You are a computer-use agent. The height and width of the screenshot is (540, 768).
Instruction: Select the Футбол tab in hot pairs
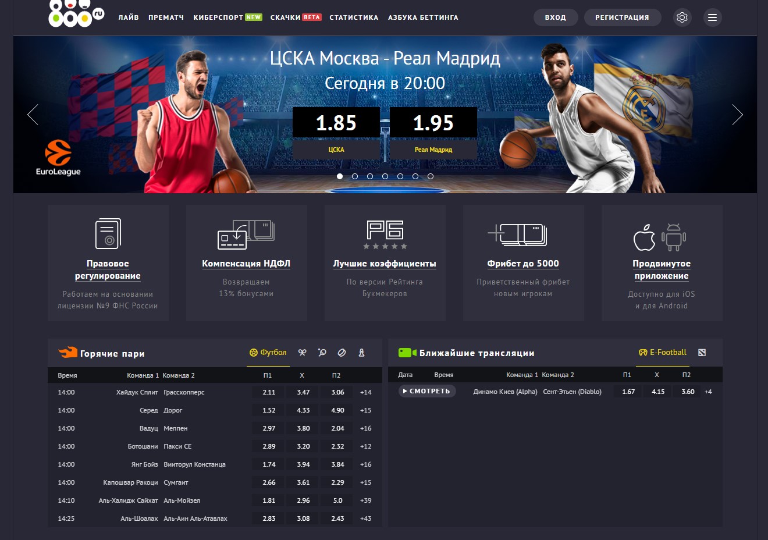(268, 353)
